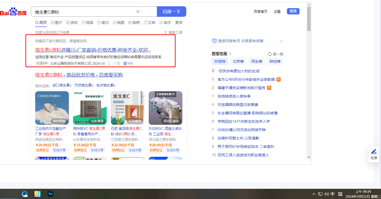Viewport: 381px width, 199px height.
Task: Click the volume icon in the system tray
Action: 327,194
